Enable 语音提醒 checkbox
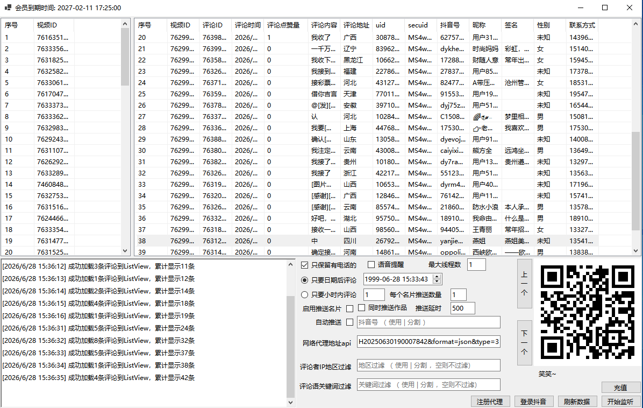 [x=371, y=265]
